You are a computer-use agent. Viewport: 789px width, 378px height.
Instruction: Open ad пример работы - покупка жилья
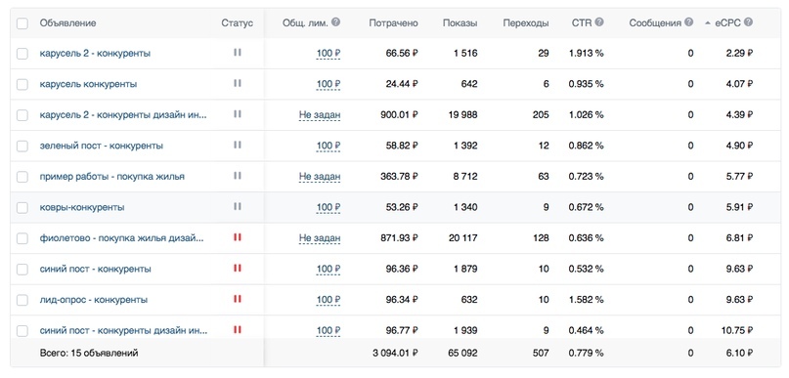click(x=112, y=177)
